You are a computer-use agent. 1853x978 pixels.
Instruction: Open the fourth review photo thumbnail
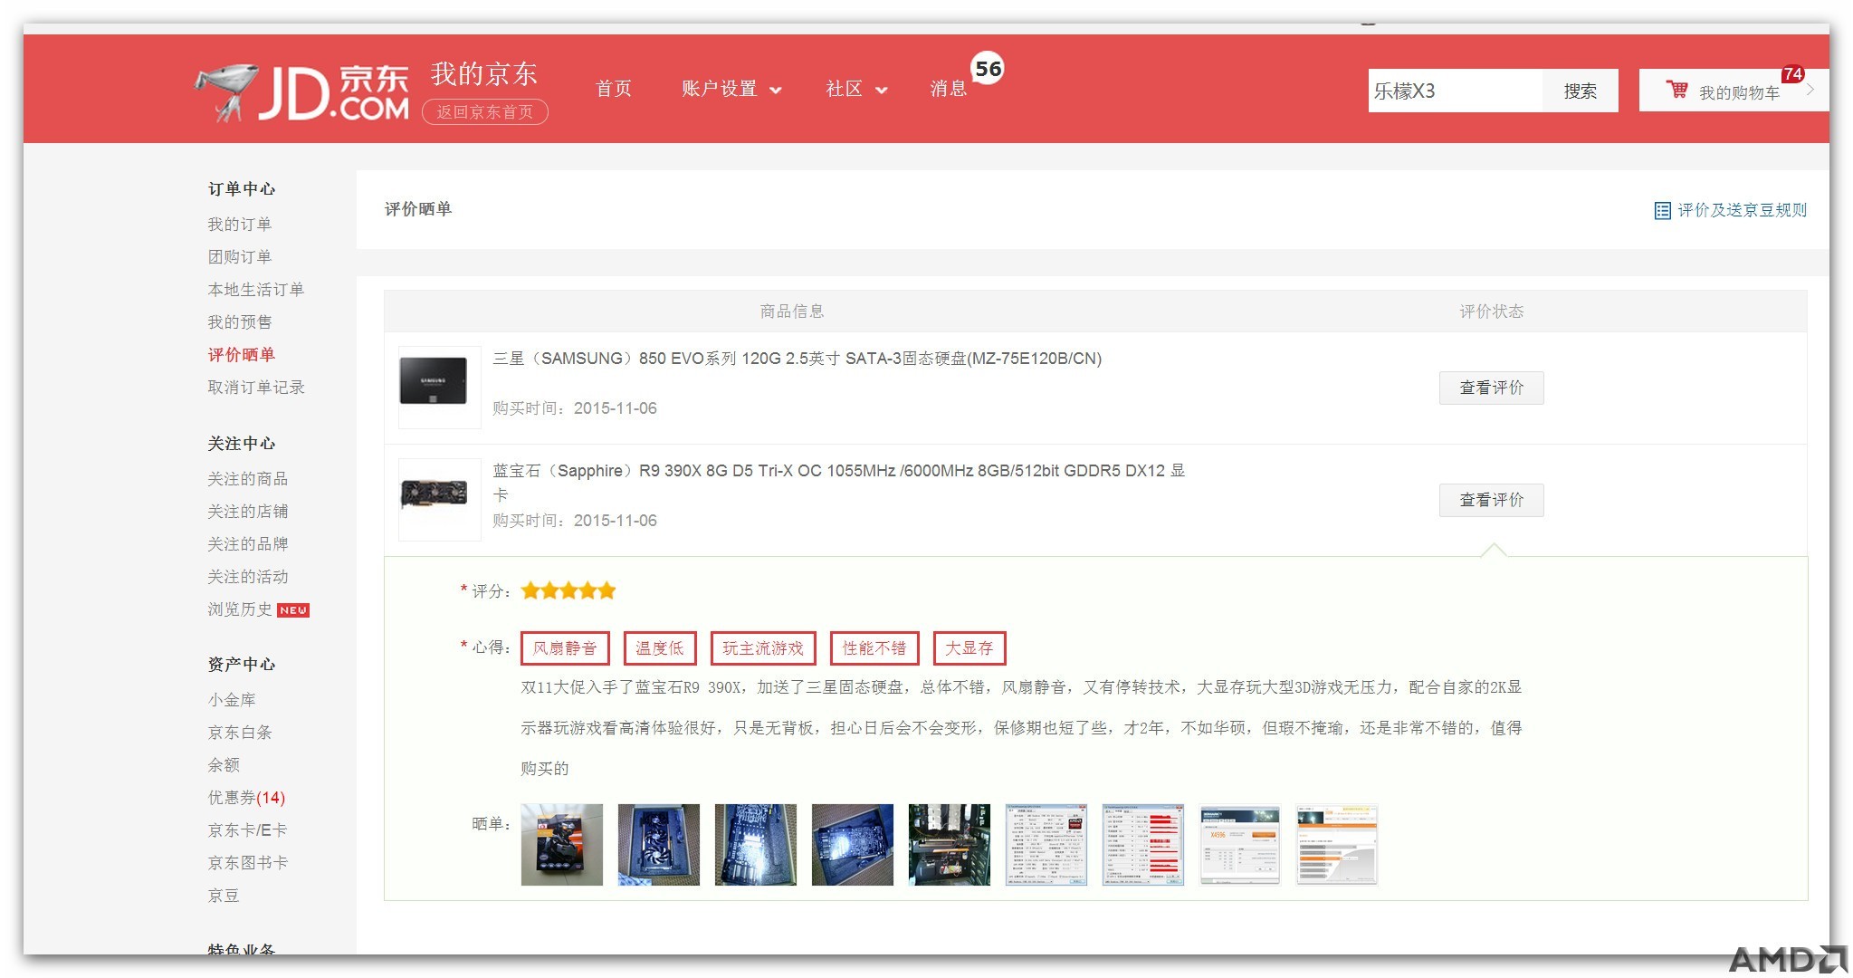point(853,845)
